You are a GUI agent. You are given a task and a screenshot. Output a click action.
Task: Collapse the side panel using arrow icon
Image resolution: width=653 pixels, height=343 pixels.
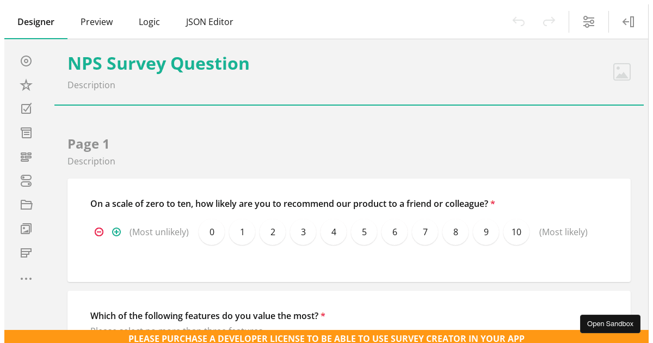tap(629, 22)
